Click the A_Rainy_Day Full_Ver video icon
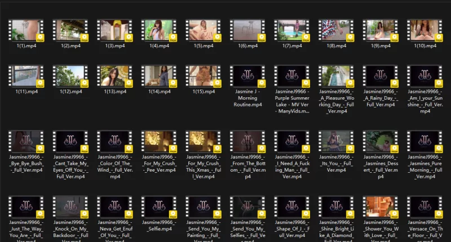451x242 pixels. pyautogui.click(x=381, y=76)
